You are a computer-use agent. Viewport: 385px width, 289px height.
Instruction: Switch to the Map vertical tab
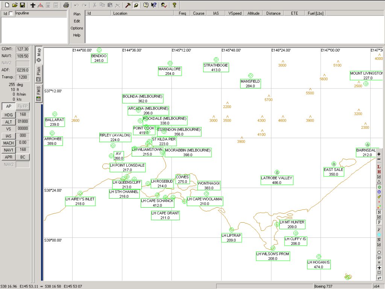[39, 55]
